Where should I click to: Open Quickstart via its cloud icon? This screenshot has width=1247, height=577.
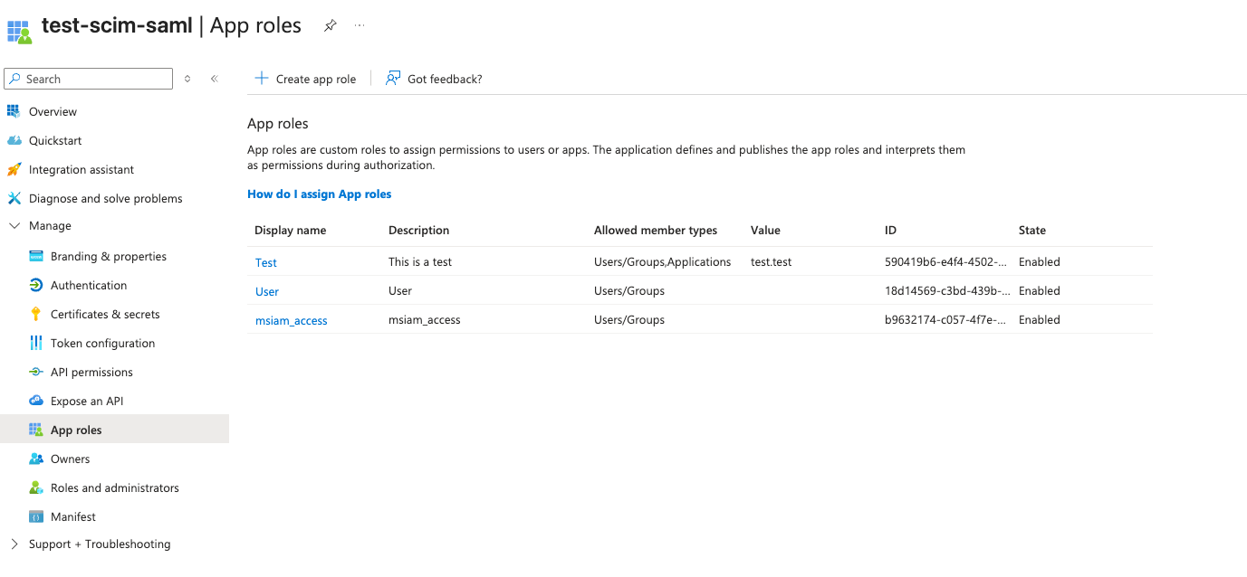click(x=14, y=140)
